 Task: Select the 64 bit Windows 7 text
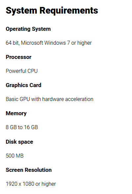(49, 43)
